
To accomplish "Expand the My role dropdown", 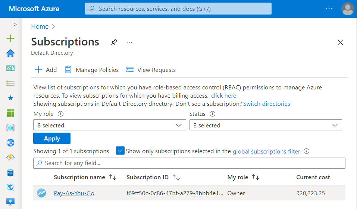I will (109, 125).
